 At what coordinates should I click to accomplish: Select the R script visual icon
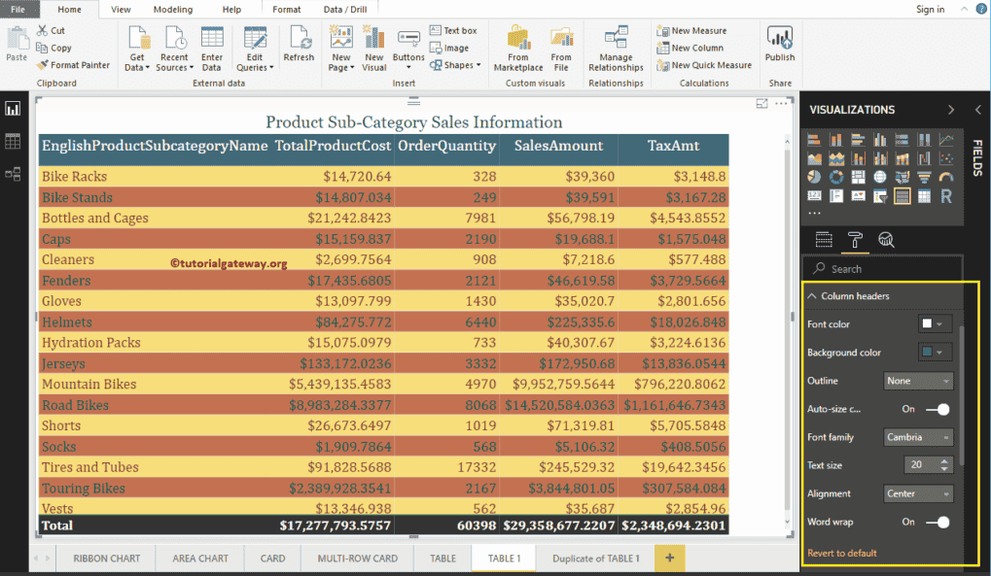tap(947, 195)
